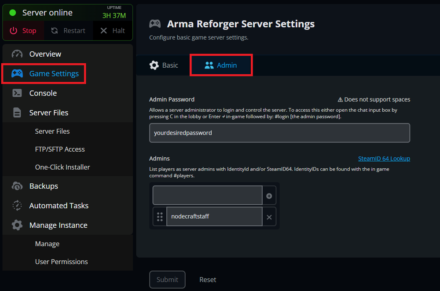Click the Server Files document icon
This screenshot has height=291, width=440.
coord(17,113)
